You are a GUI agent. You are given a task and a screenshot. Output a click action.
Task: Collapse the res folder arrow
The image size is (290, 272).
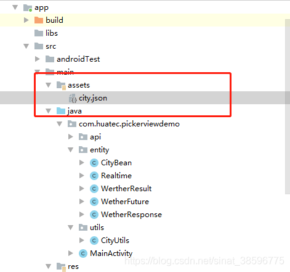click(x=48, y=266)
